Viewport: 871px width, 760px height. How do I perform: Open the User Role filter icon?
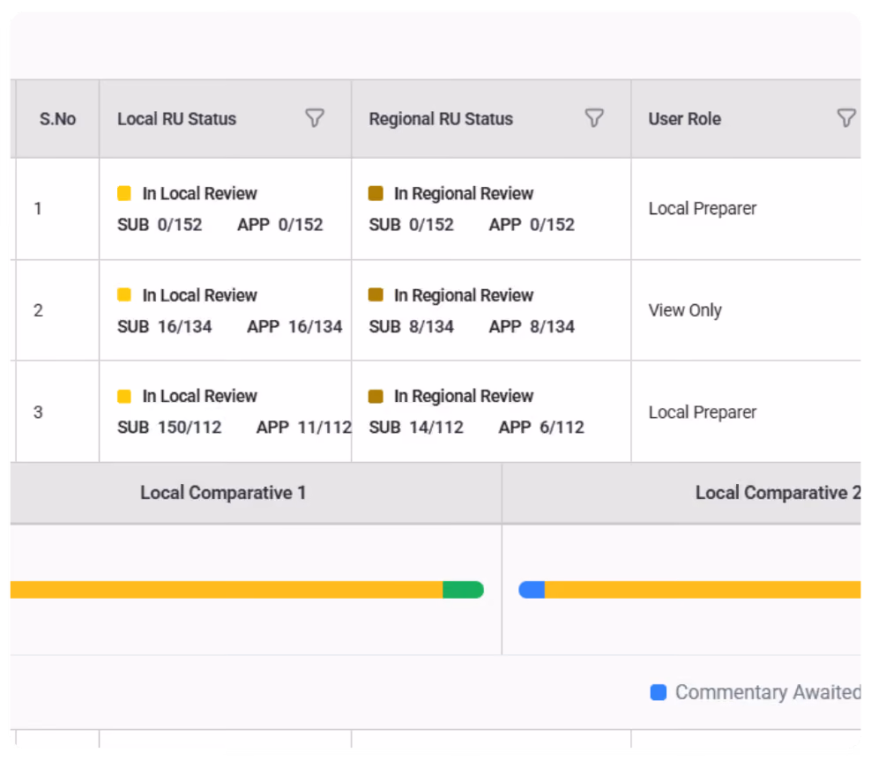846,118
